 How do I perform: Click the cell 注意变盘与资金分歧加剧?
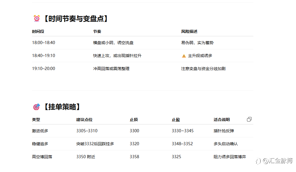(203, 69)
